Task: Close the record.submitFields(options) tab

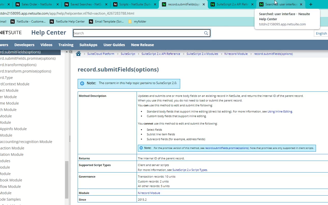Action: pos(204,4)
